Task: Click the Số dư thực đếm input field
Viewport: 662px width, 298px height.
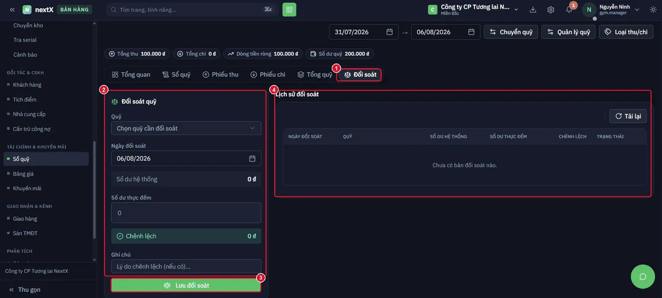Action: tap(186, 213)
